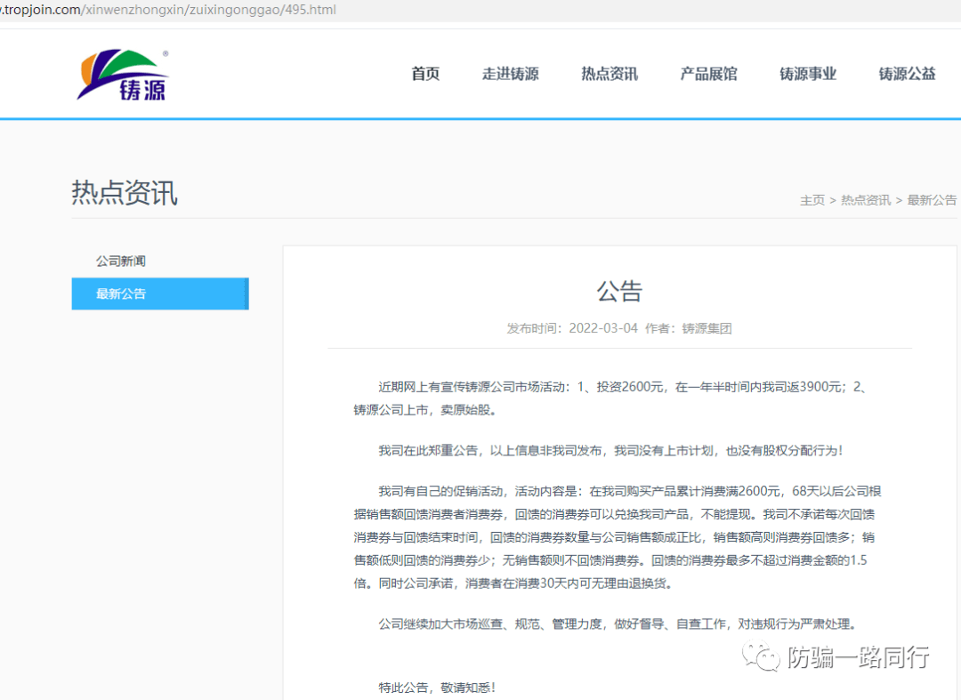Select 铸源事业 in the navigation bar

pos(808,74)
